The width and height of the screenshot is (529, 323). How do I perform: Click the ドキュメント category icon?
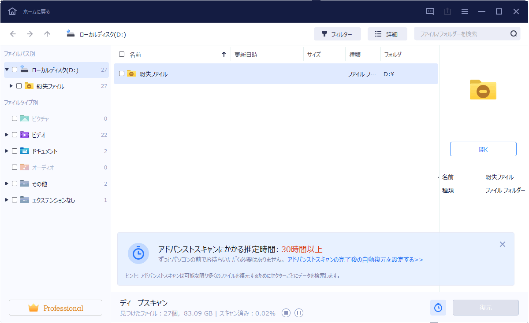(25, 151)
